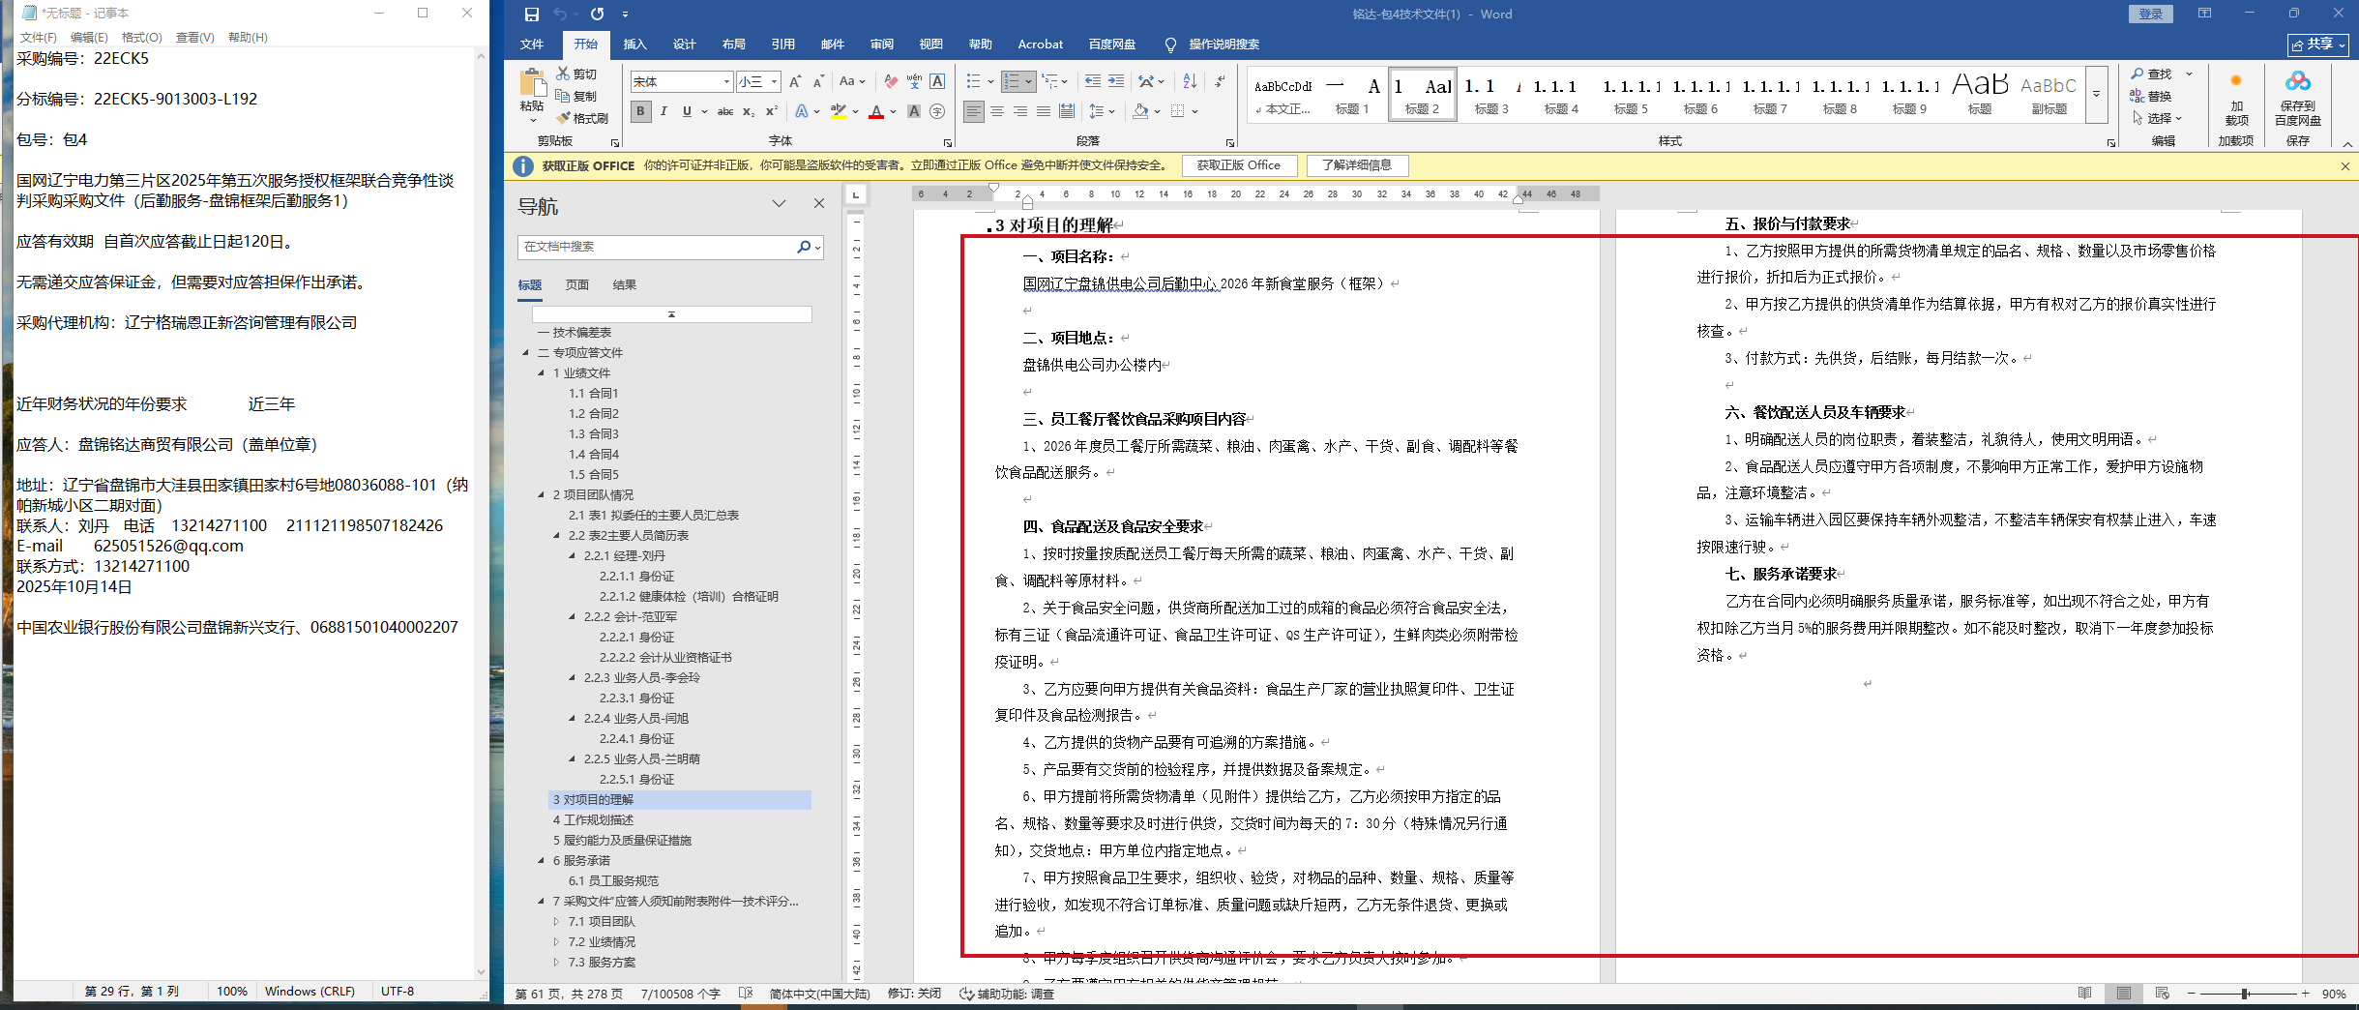Click the ribbon display options icon in title bar
Image resolution: width=2359 pixels, height=1010 pixels.
pos(2205,14)
